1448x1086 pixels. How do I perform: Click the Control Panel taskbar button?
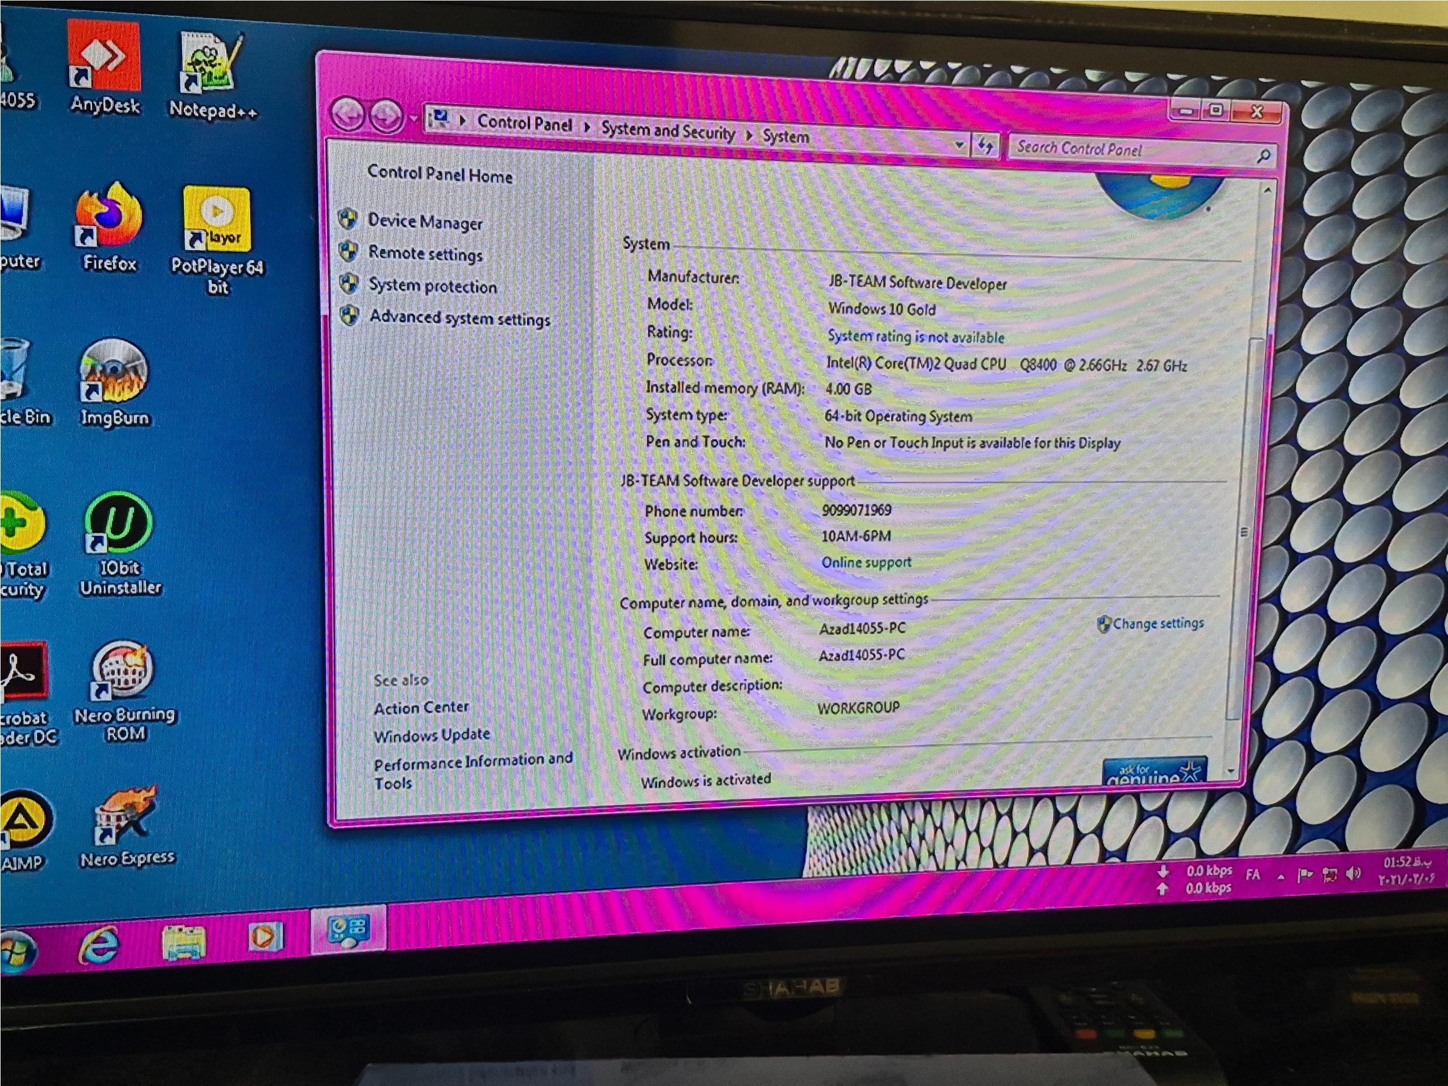click(348, 931)
